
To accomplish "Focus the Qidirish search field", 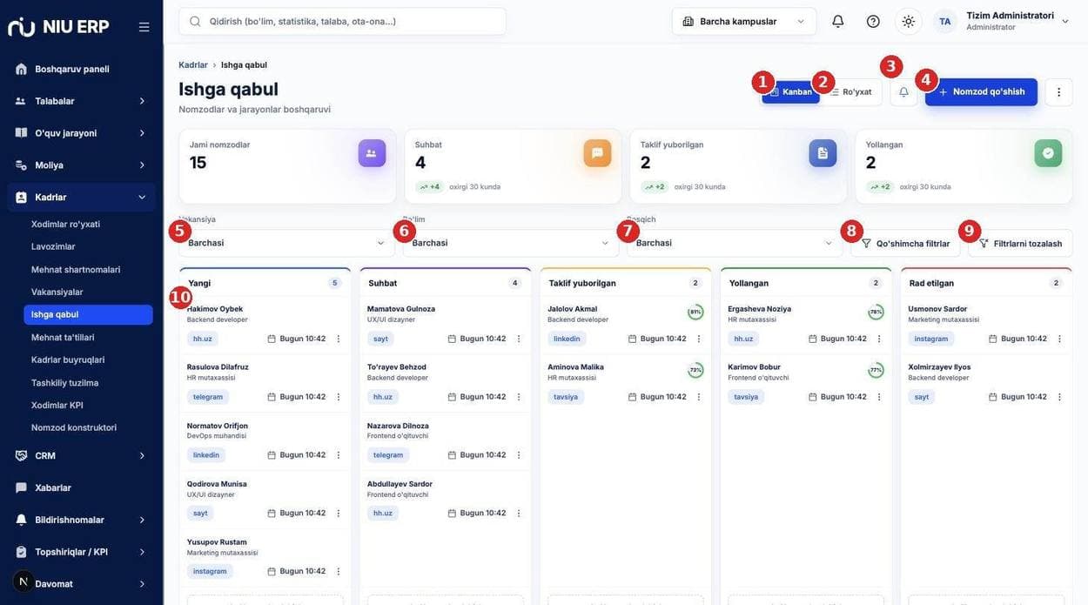I will pyautogui.click(x=342, y=21).
